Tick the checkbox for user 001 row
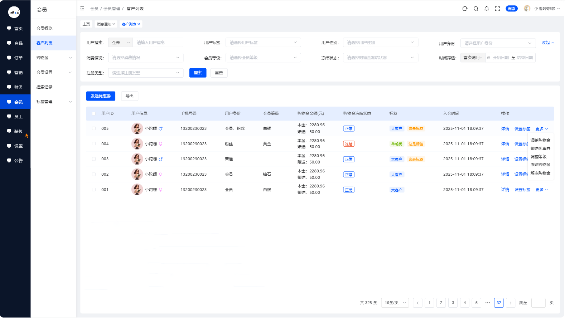This screenshot has width=565, height=318. tap(94, 190)
